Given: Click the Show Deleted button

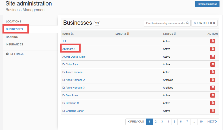Looking at the screenshot, I should click(x=204, y=23).
